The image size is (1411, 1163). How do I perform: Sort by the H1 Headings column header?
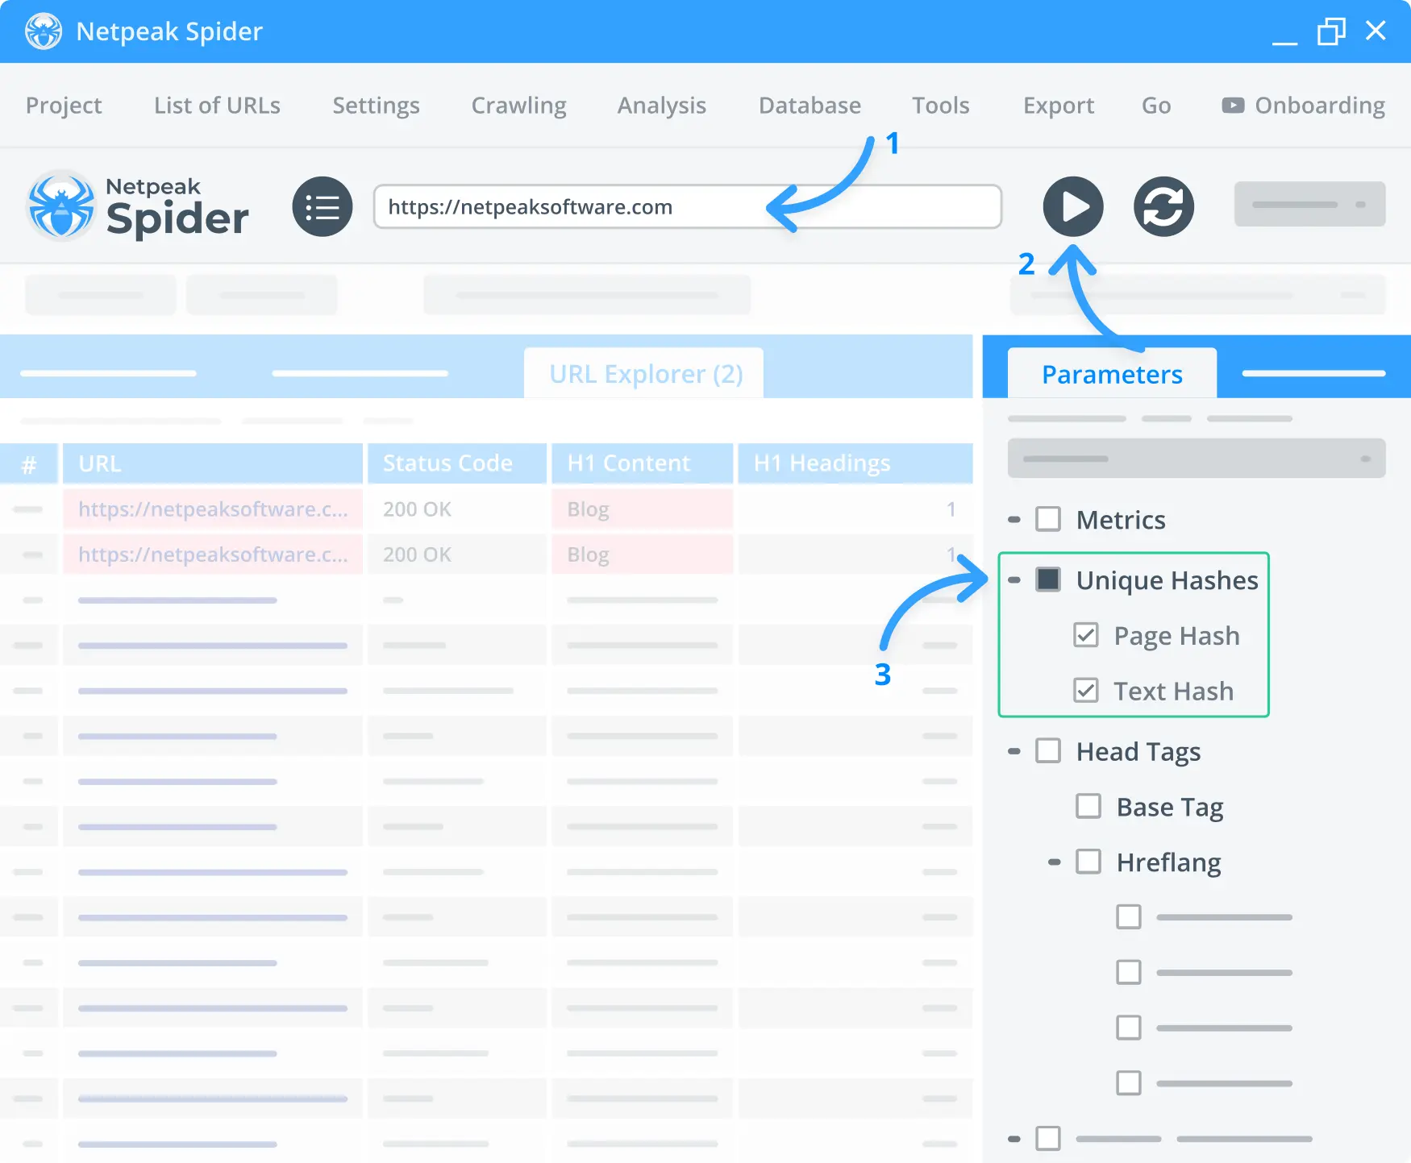tap(855, 463)
